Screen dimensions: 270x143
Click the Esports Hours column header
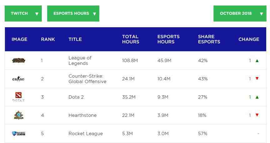point(168,39)
